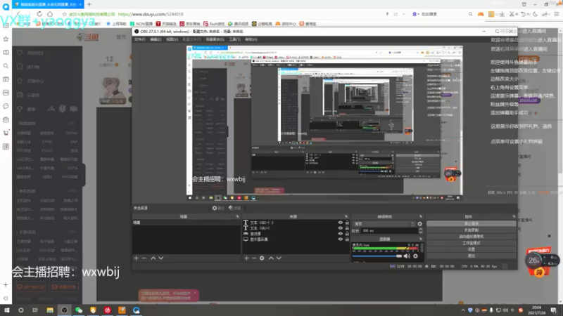563x316 pixels.
Task: Open transition properties gear icon
Action: click(x=419, y=224)
